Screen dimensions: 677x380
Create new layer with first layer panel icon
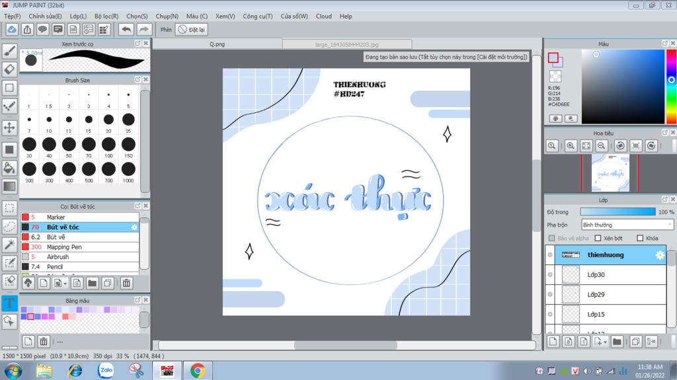pos(553,342)
